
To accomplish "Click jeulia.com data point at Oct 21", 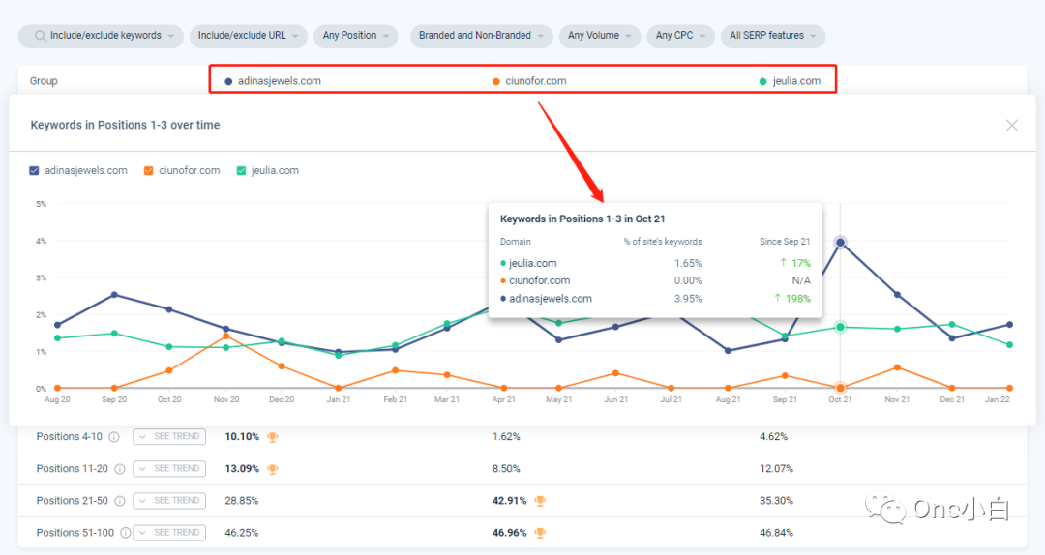I will (x=841, y=327).
